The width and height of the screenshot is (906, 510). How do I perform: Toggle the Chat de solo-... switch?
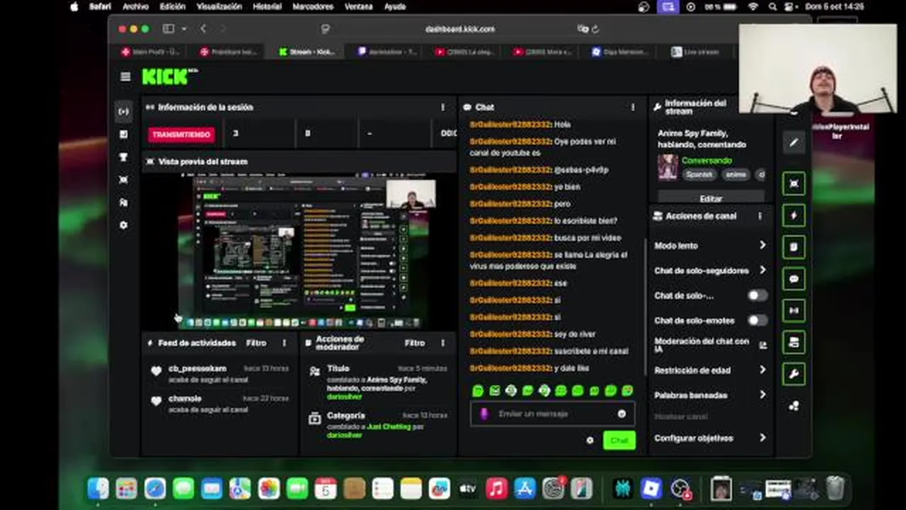point(757,295)
